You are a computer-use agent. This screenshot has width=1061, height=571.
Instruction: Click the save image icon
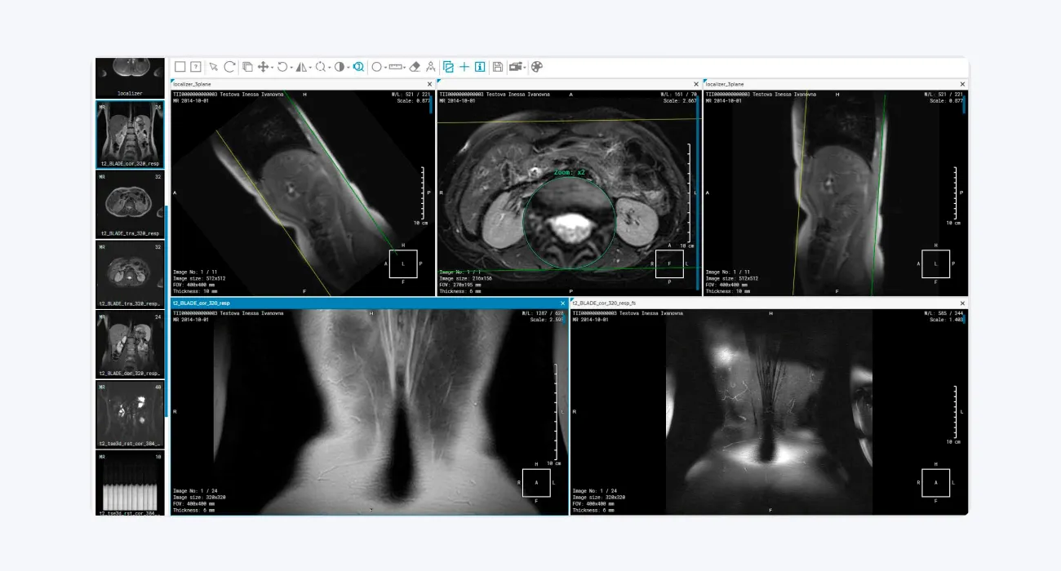(497, 67)
